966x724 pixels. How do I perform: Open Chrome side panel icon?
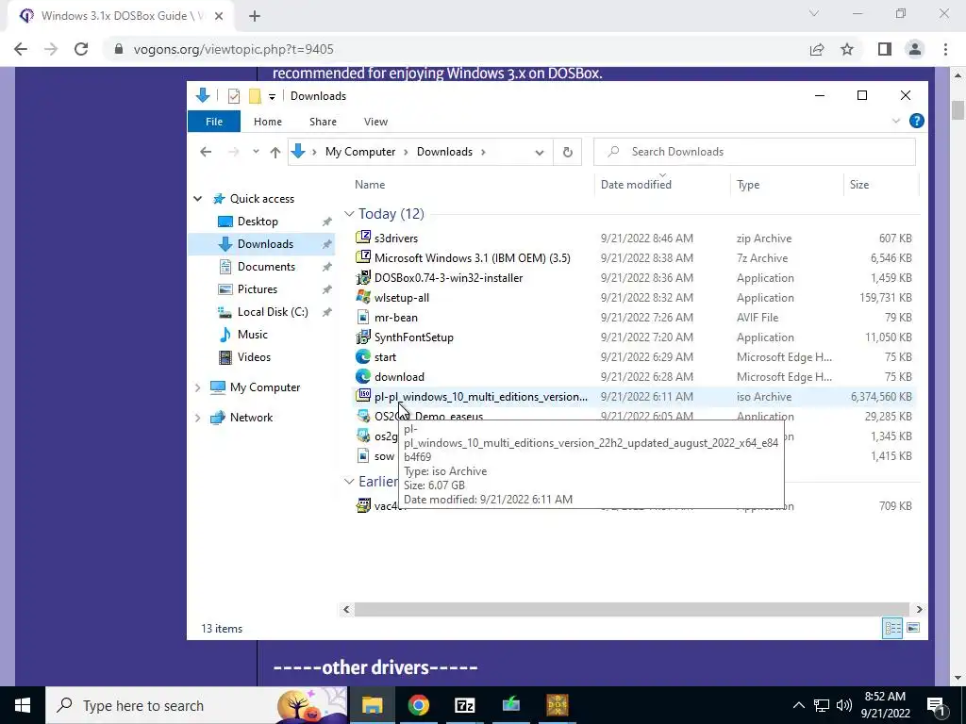coord(885,49)
